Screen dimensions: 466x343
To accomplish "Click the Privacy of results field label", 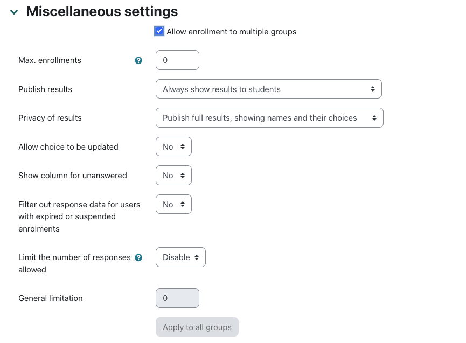I will point(50,118).
